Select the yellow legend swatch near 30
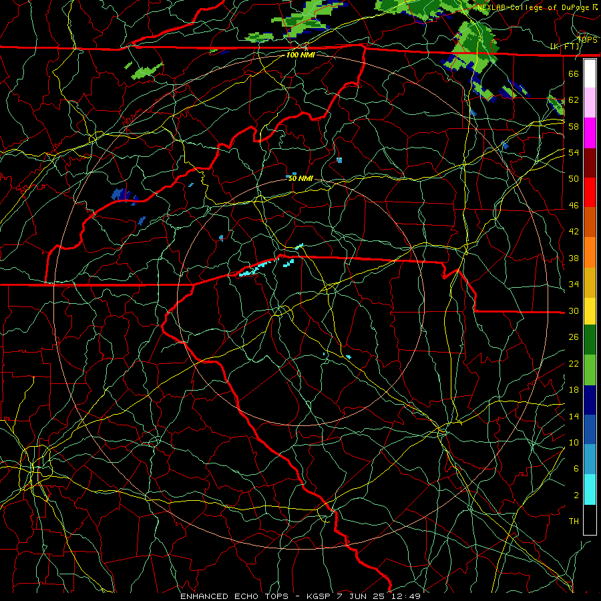Screen dimensions: 601x601 coord(590,311)
